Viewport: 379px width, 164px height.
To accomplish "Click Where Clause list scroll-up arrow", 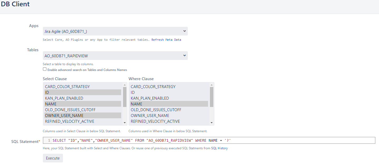I will tap(211, 85).
